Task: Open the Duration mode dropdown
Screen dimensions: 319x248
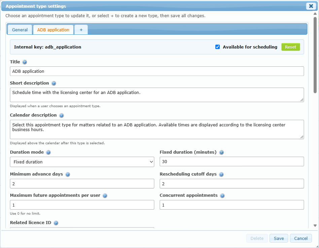Action: point(82,162)
